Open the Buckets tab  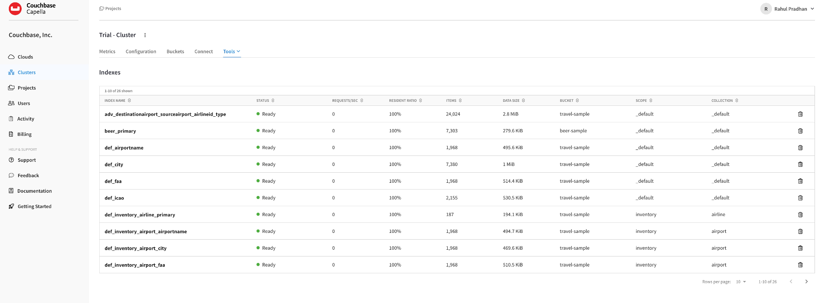point(175,52)
